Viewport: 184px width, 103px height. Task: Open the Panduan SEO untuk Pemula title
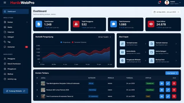point(57,90)
